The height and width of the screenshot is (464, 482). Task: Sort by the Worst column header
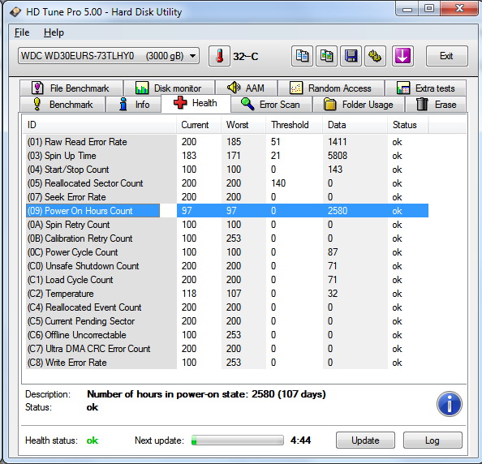[243, 125]
